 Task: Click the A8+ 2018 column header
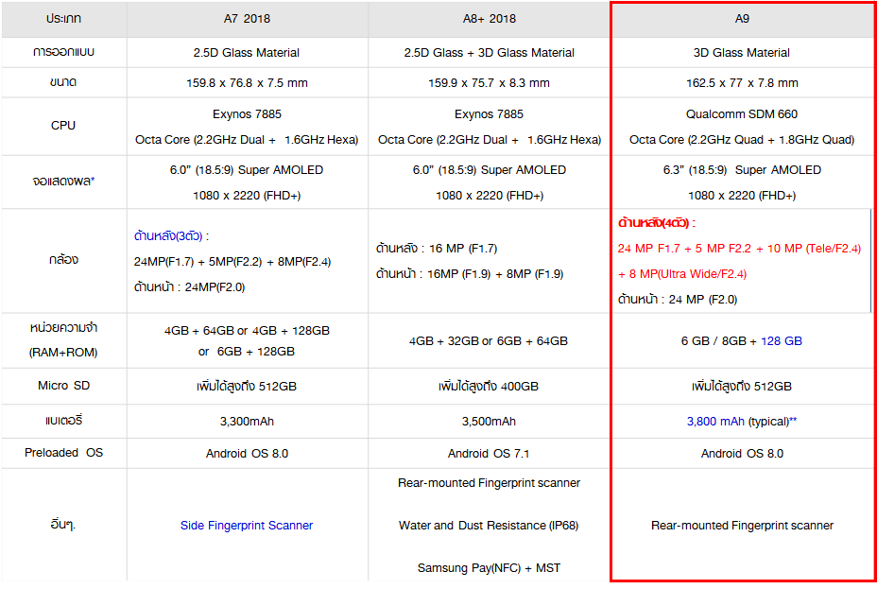pos(490,19)
